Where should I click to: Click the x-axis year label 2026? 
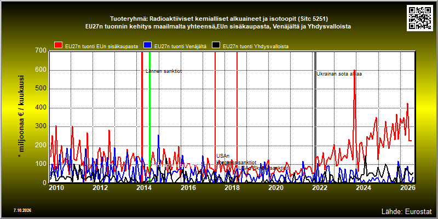point(407,188)
